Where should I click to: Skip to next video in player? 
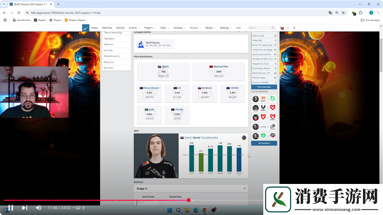(x=24, y=208)
